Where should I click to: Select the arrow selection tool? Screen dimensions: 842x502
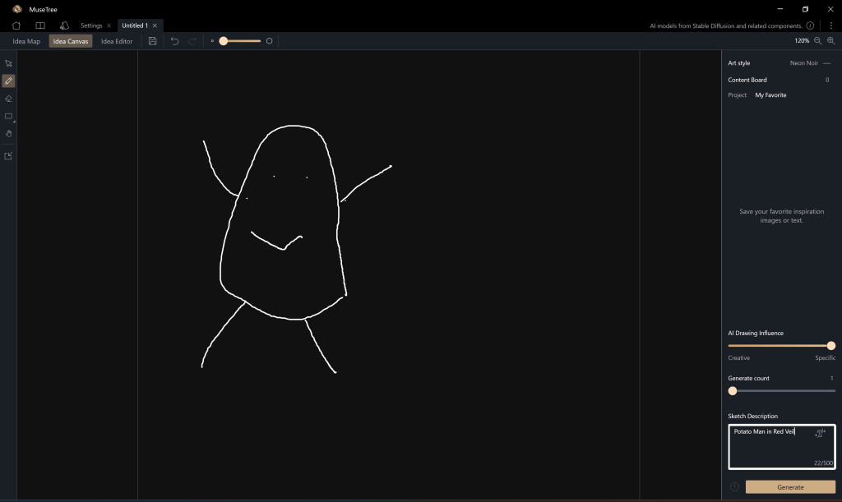coord(8,63)
